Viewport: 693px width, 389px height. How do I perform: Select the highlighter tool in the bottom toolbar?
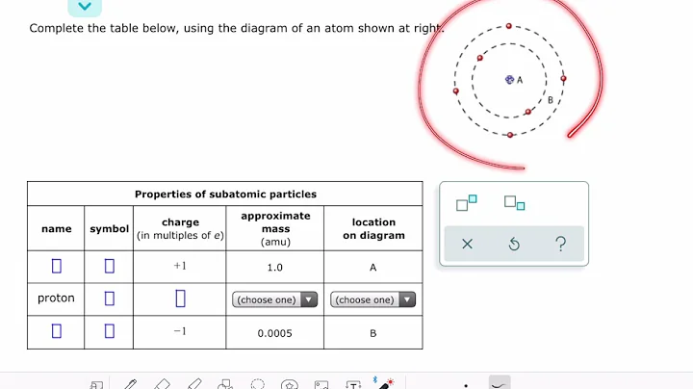click(x=194, y=384)
